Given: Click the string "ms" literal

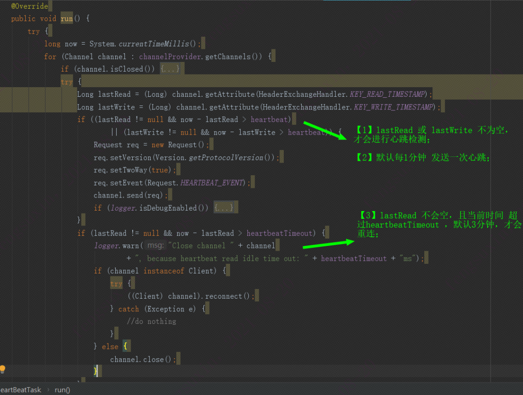Looking at the screenshot, I should point(407,258).
